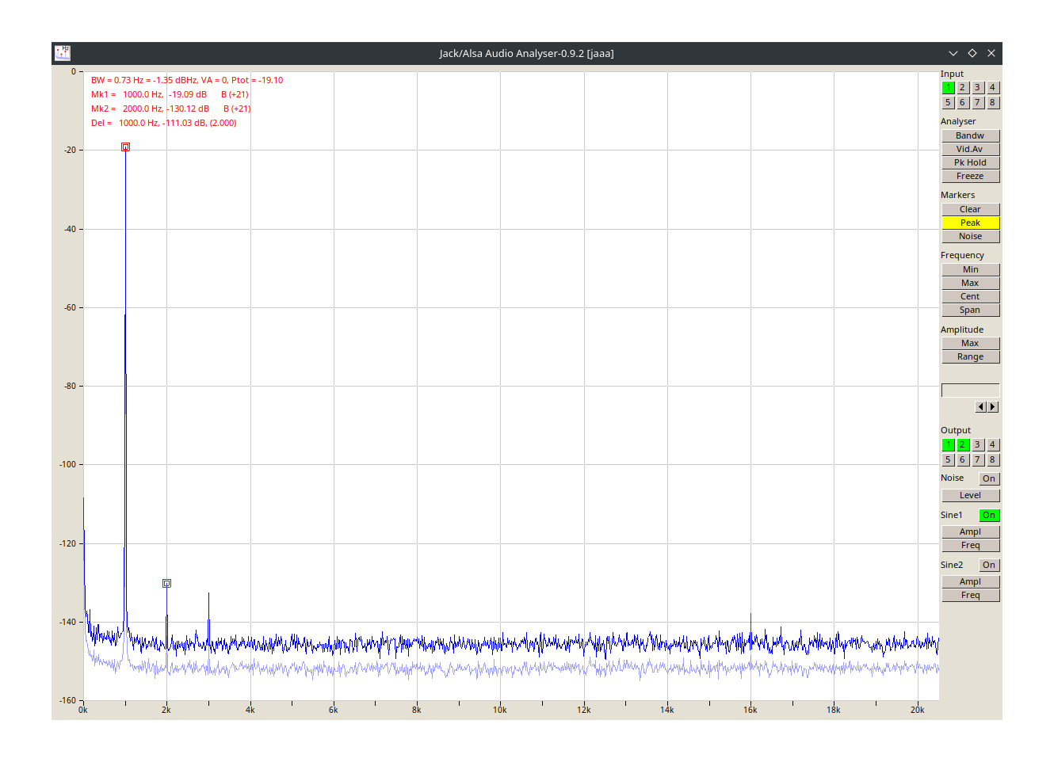Click the parameter value input field
The height and width of the screenshot is (781, 1054).
(970, 390)
